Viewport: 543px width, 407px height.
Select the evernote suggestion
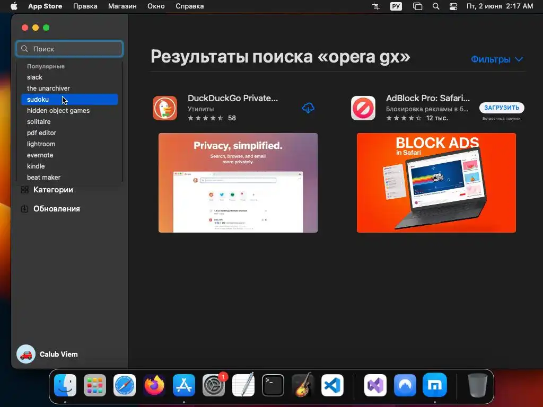pos(69,155)
